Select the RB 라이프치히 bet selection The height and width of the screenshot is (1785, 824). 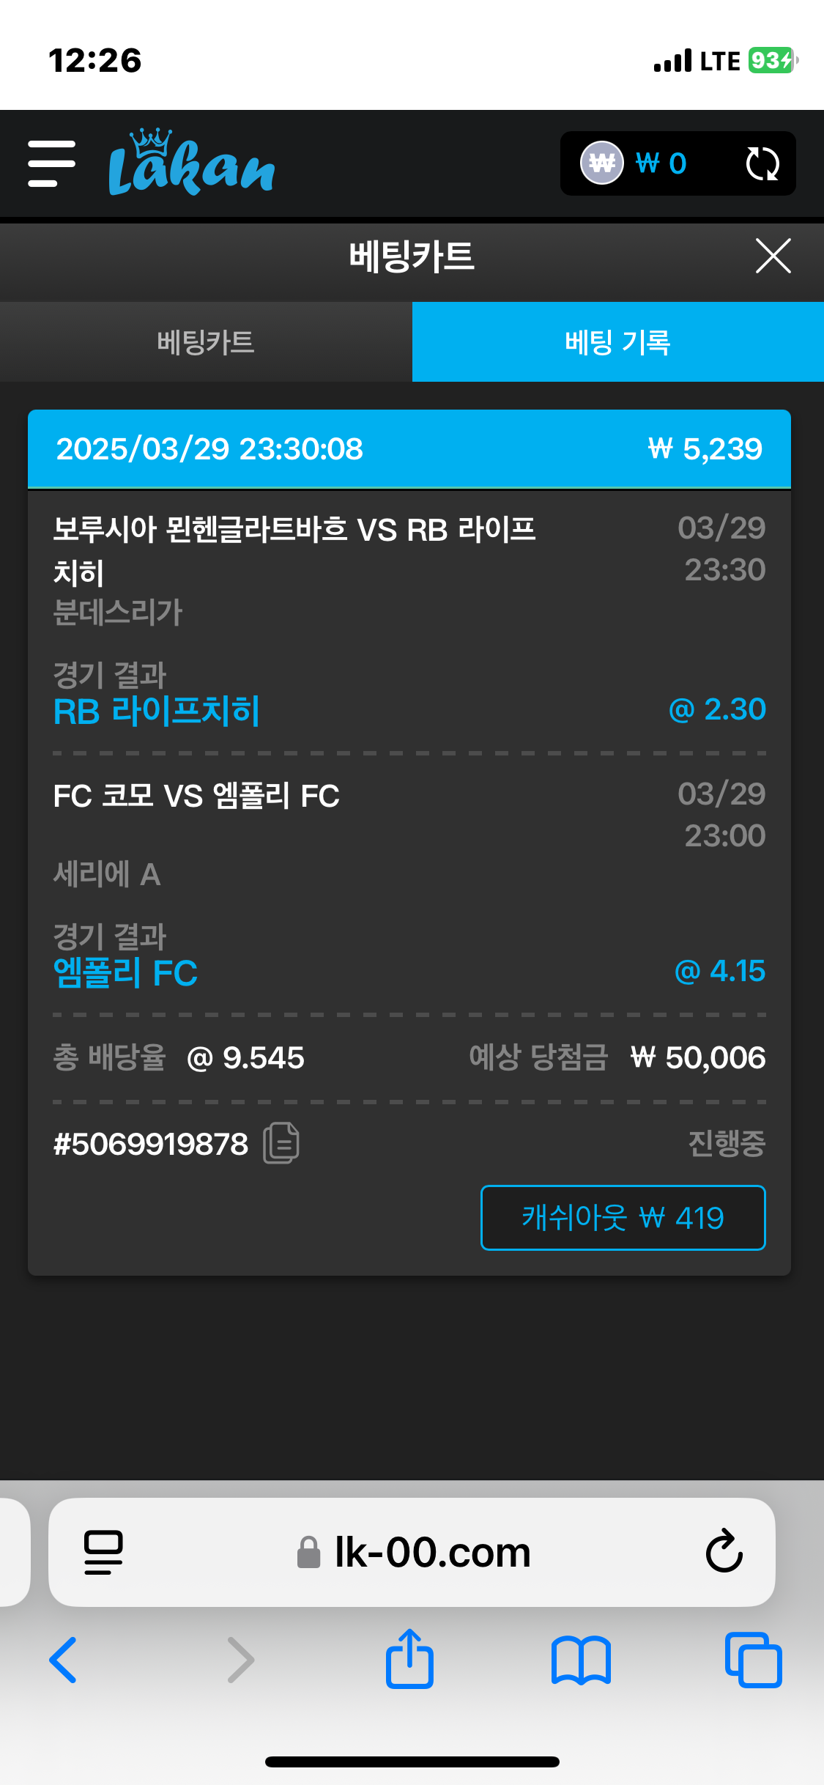(157, 711)
